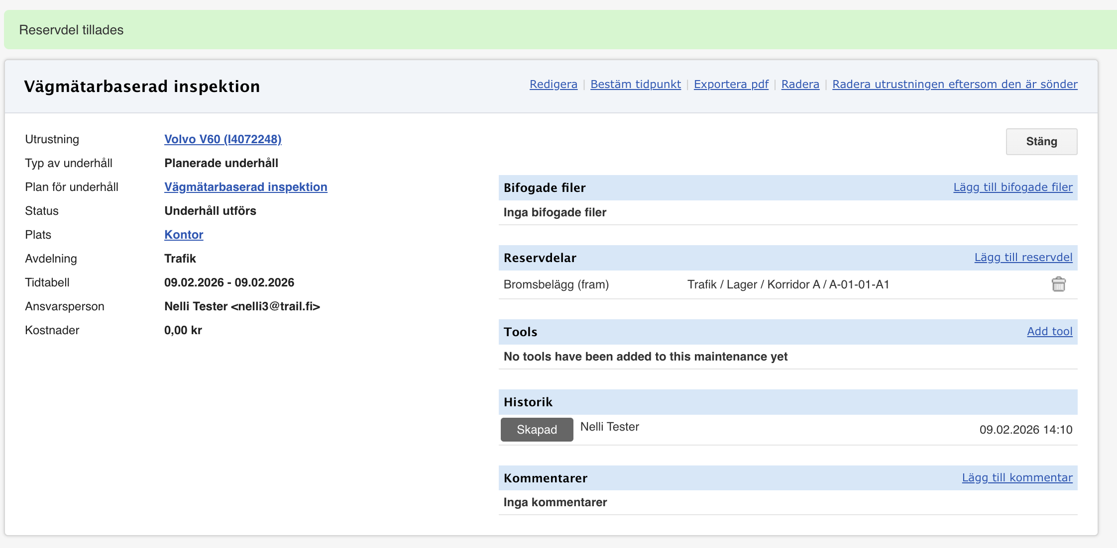Viewport: 1117px width, 548px height.
Task: Delete the Bromsbelägg (fram) spare part
Action: pos(1058,284)
